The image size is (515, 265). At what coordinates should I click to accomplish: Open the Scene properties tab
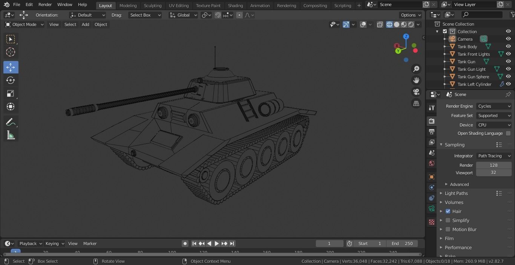pyautogui.click(x=432, y=153)
